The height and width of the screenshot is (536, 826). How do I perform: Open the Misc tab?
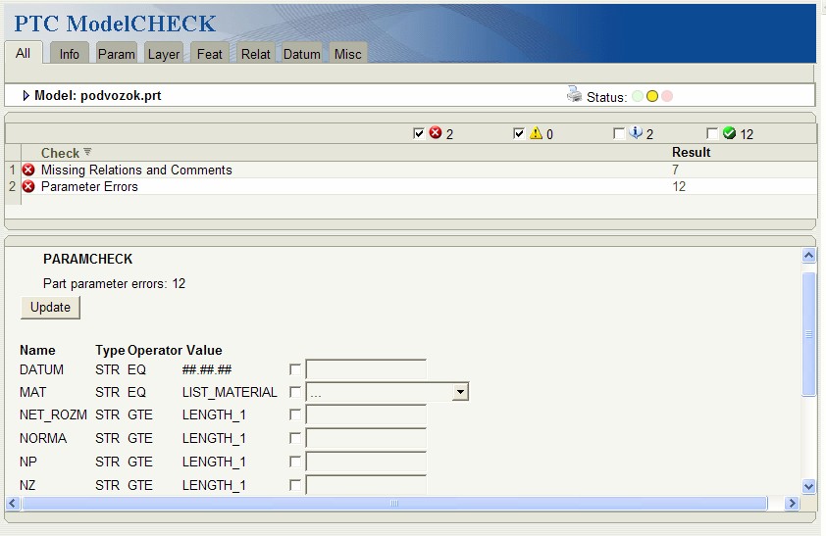tap(347, 54)
